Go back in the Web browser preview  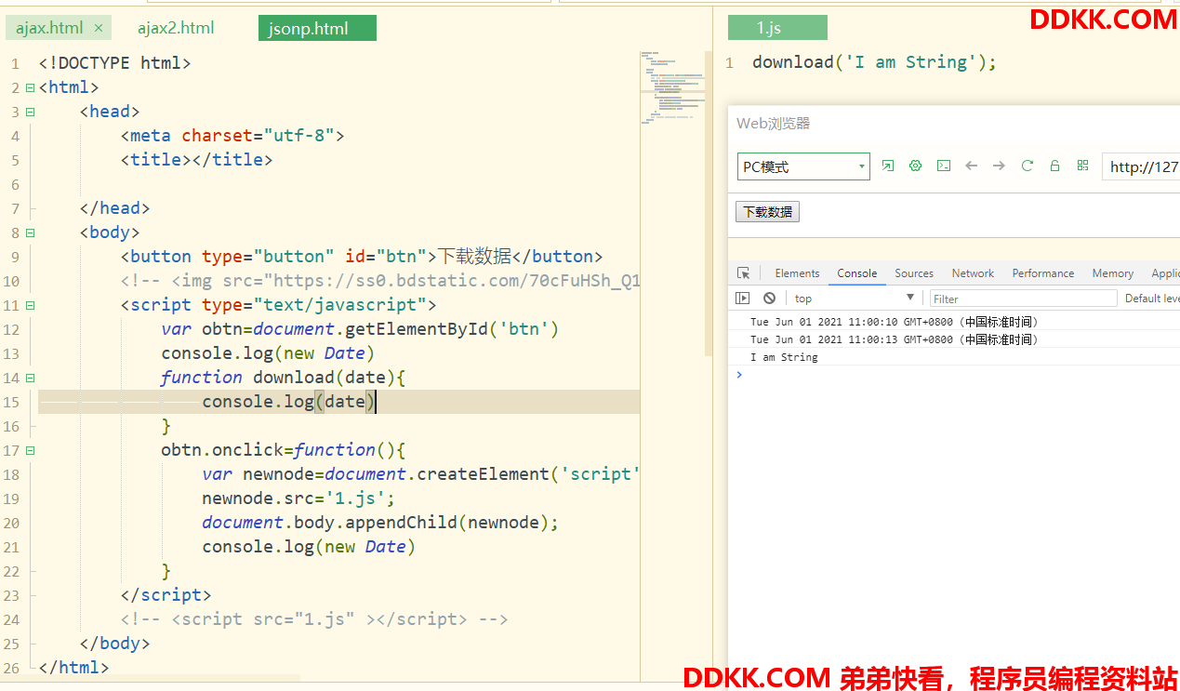(972, 166)
